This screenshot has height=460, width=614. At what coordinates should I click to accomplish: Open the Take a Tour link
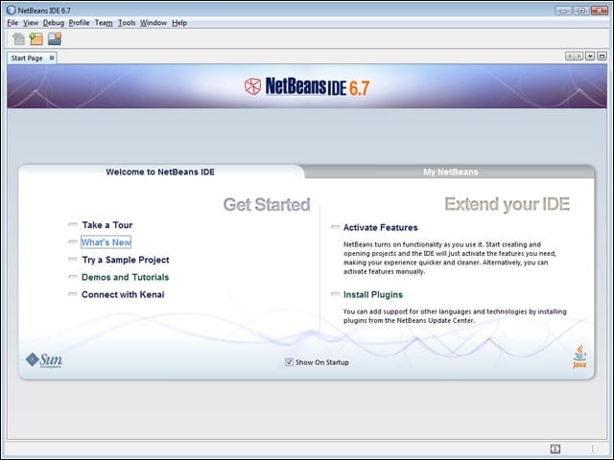[x=107, y=225]
